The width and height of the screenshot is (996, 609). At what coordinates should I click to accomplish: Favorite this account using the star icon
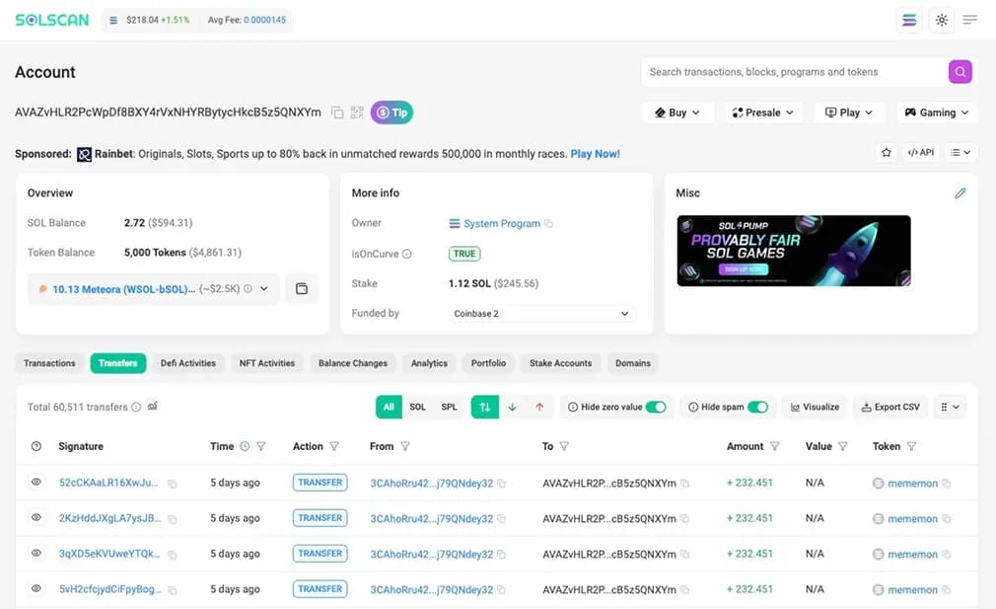point(885,152)
